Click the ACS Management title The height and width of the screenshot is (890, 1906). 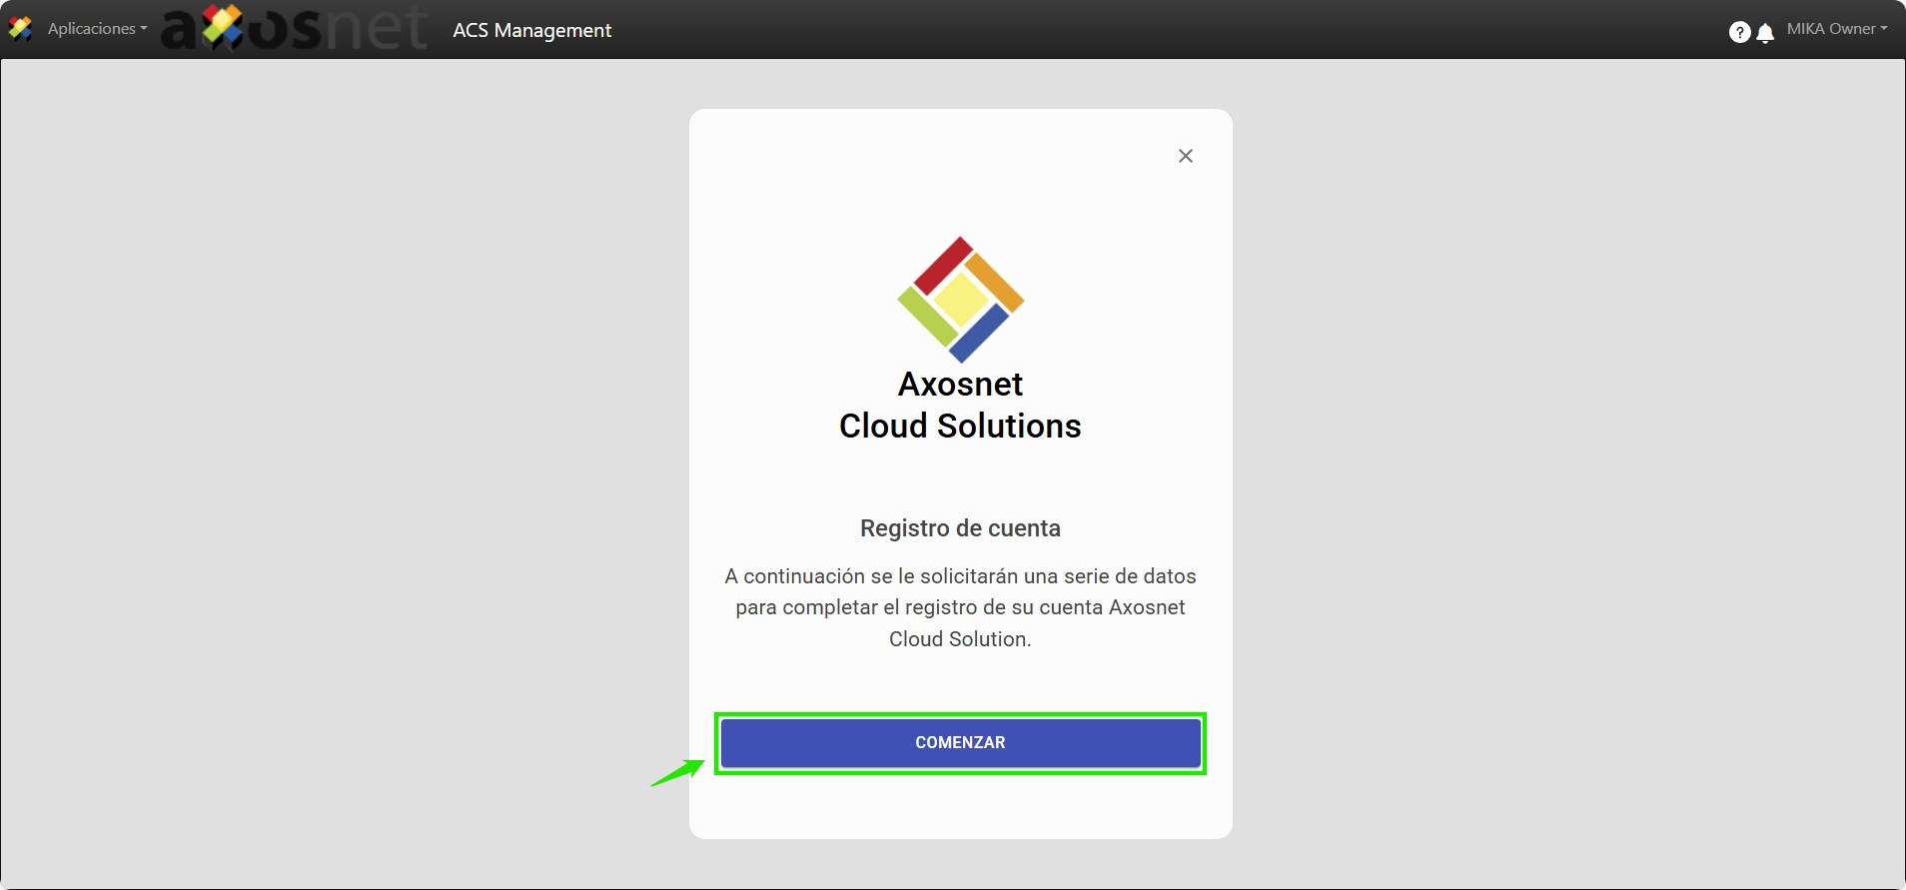pyautogui.click(x=531, y=30)
